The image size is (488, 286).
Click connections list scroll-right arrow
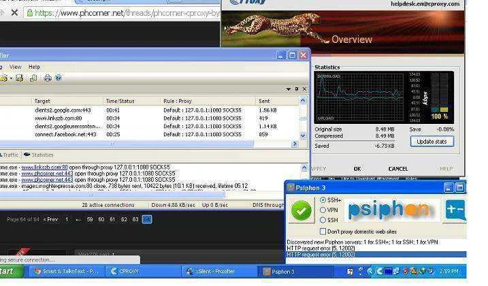295,144
